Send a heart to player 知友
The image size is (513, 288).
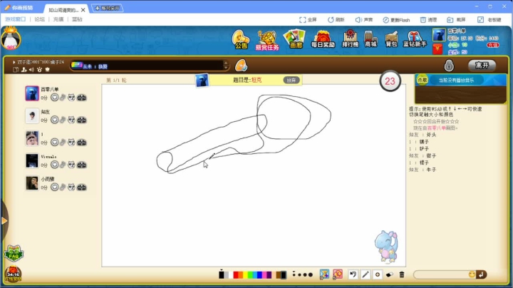55,120
